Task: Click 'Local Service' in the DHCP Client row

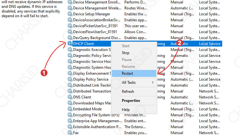Action: tap(210, 44)
